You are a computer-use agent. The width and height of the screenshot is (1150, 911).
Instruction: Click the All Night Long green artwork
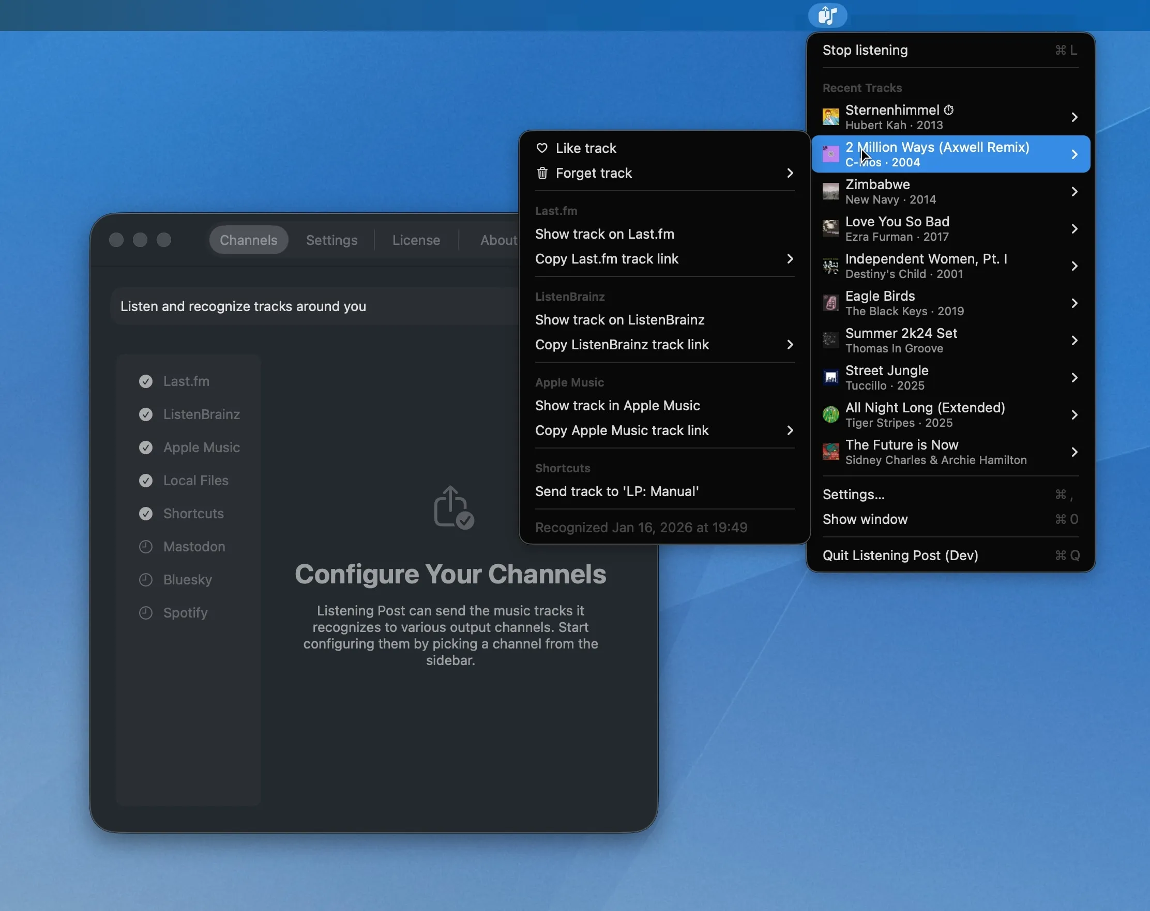point(830,415)
